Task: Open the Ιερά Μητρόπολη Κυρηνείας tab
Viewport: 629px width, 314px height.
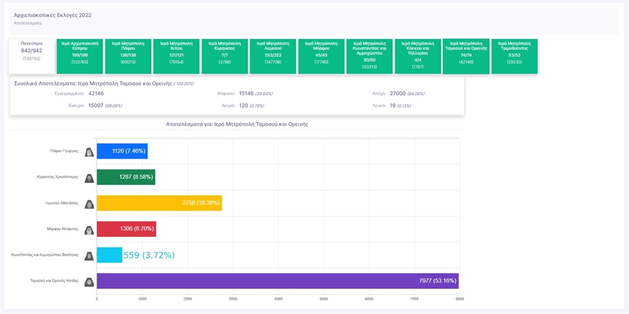Action: [225, 56]
